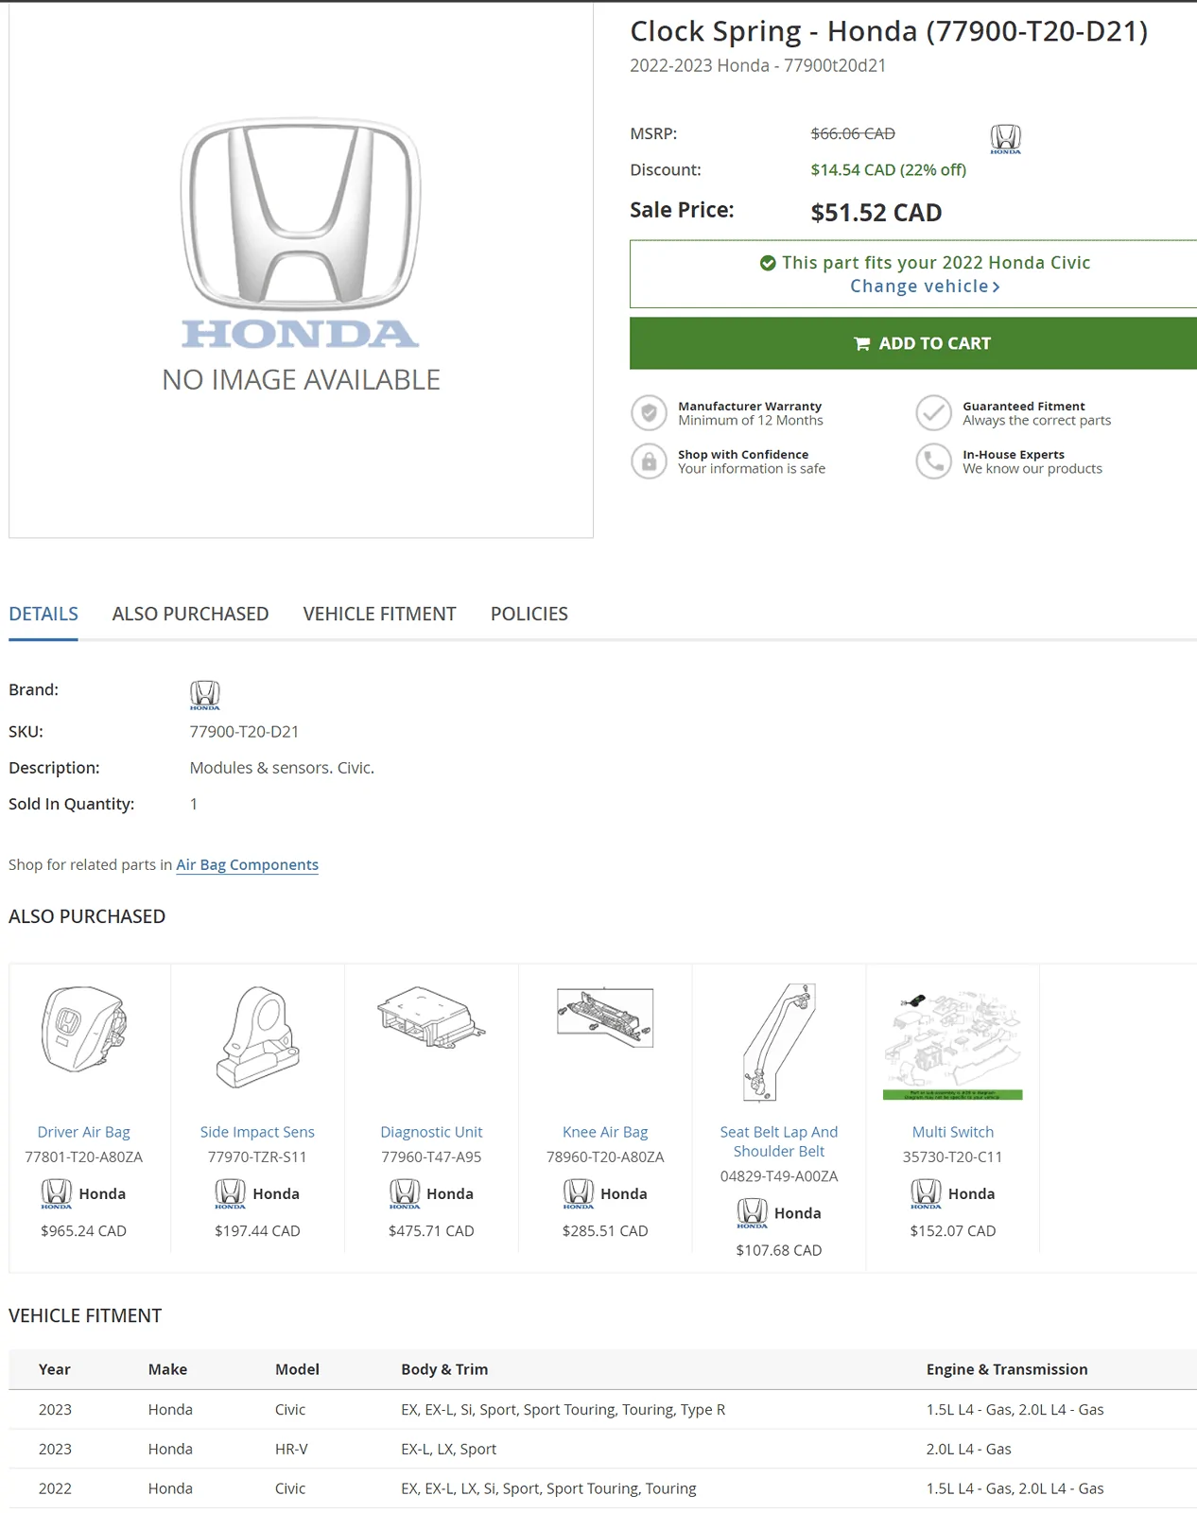Click the Side Impact Sens product image
This screenshot has height=1513, width=1197.
(x=257, y=1037)
